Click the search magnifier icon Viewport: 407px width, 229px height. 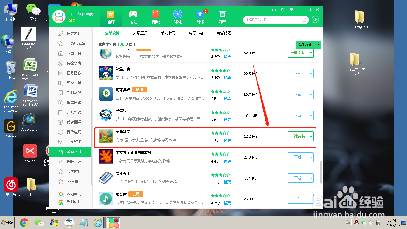pyautogui.click(x=304, y=20)
